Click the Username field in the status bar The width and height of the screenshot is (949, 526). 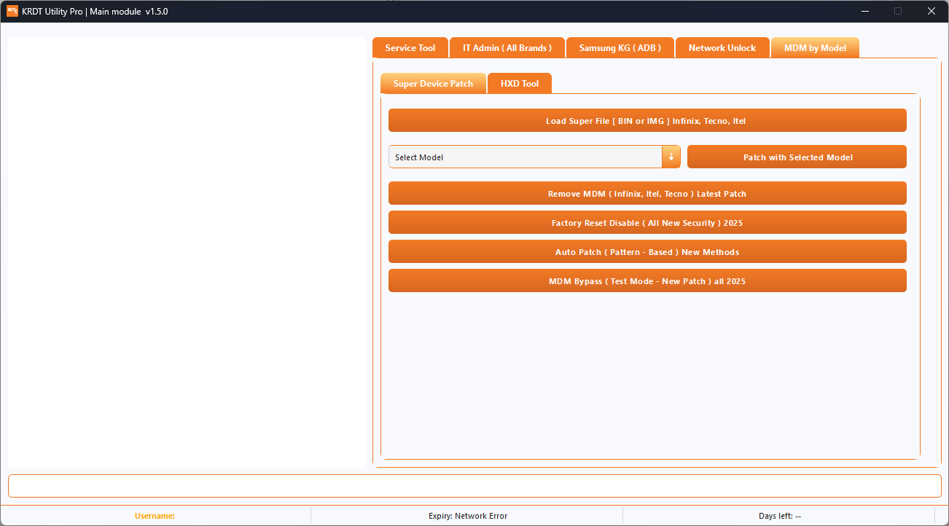coord(155,516)
